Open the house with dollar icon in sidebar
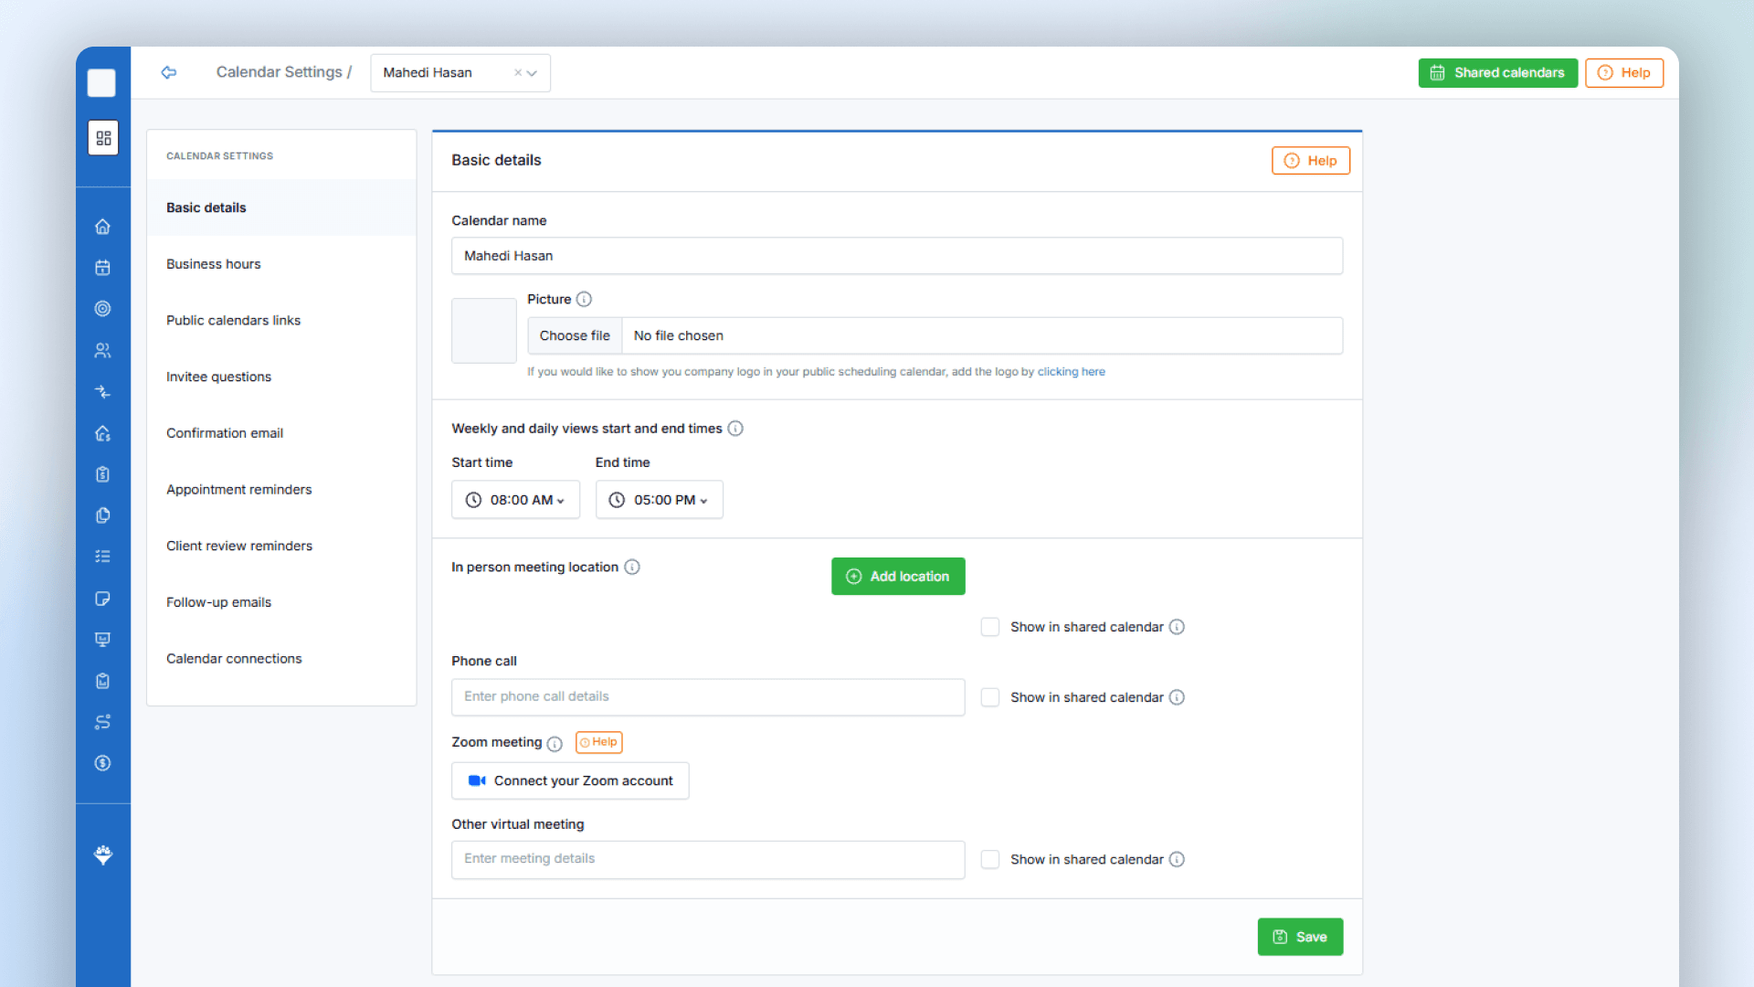 click(103, 433)
